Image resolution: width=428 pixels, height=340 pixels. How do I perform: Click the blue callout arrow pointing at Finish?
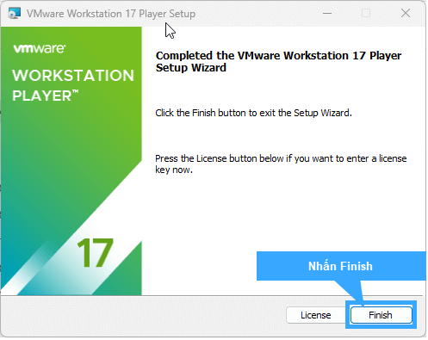click(x=351, y=291)
